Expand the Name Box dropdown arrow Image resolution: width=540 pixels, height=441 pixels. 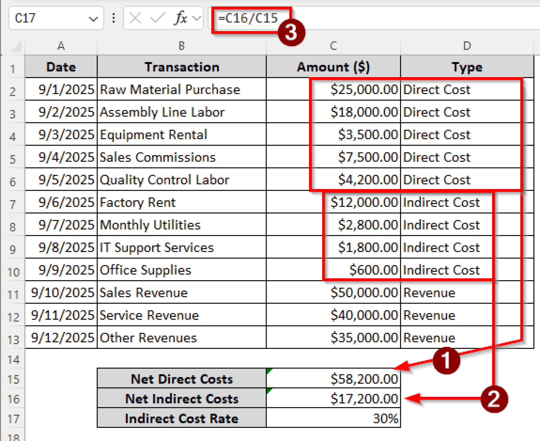[x=93, y=19]
